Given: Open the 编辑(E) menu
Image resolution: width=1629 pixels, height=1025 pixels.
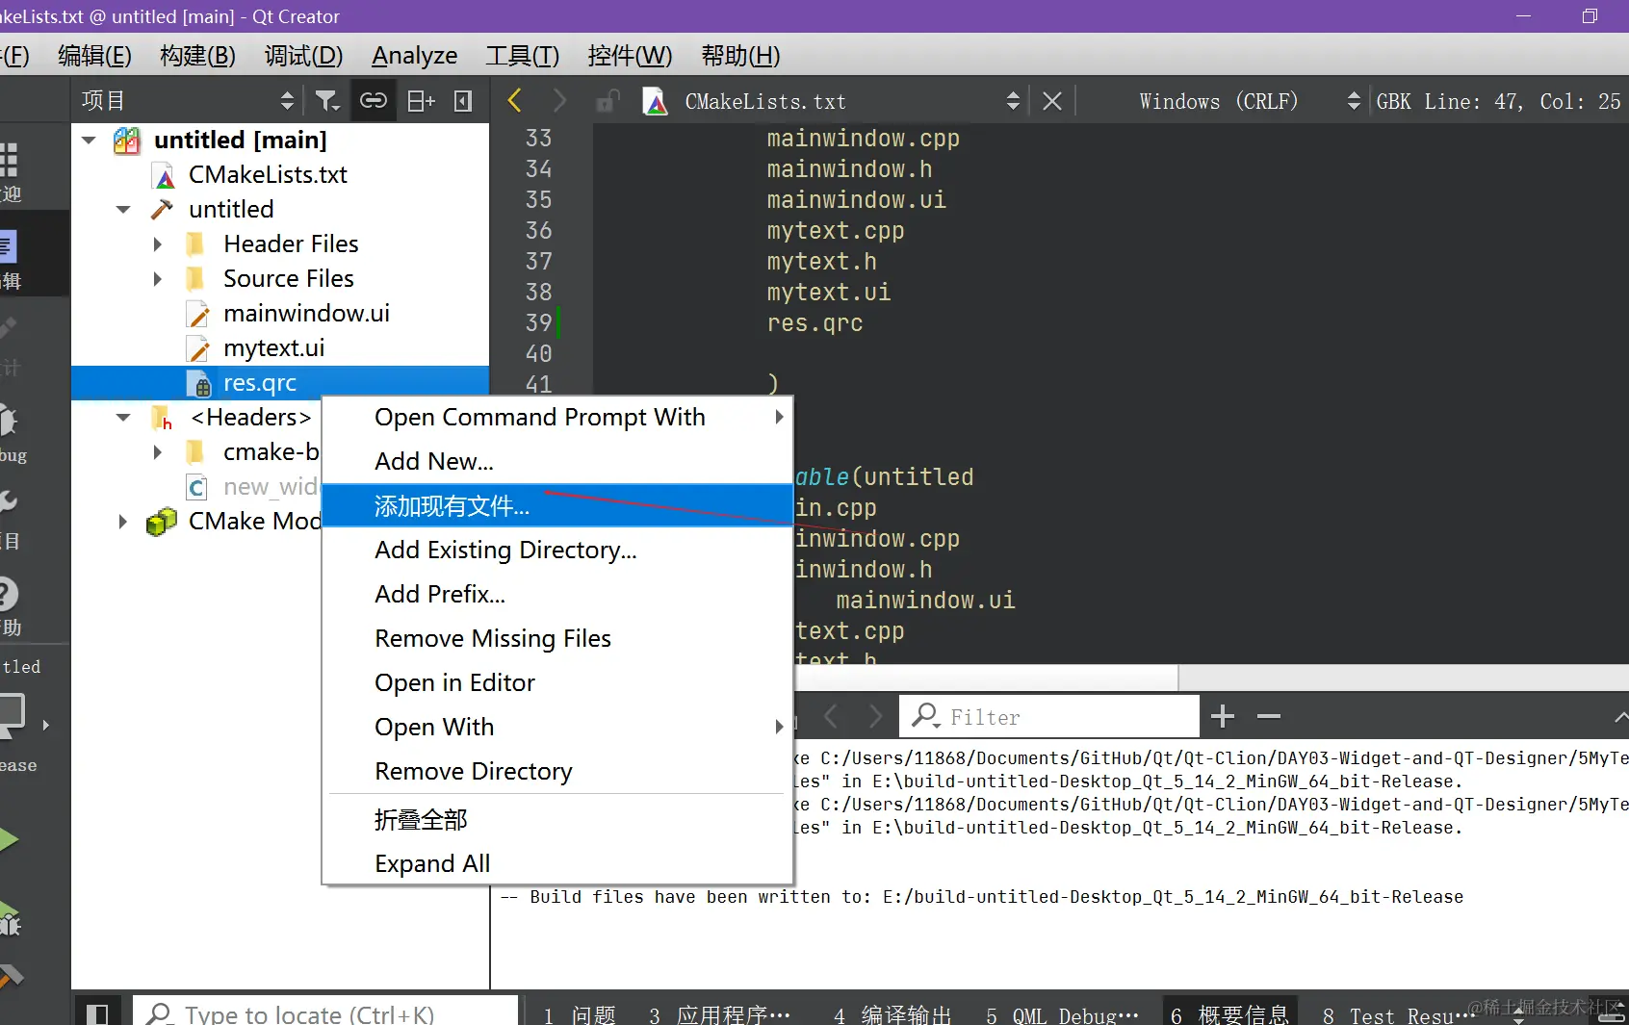Looking at the screenshot, I should pos(94,56).
